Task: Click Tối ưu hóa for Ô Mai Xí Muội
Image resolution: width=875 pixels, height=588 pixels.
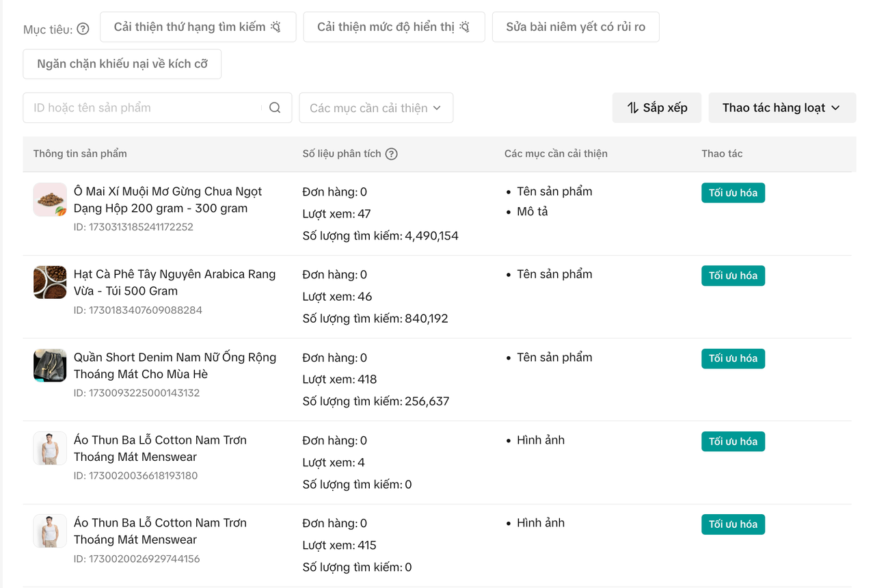Action: [733, 193]
